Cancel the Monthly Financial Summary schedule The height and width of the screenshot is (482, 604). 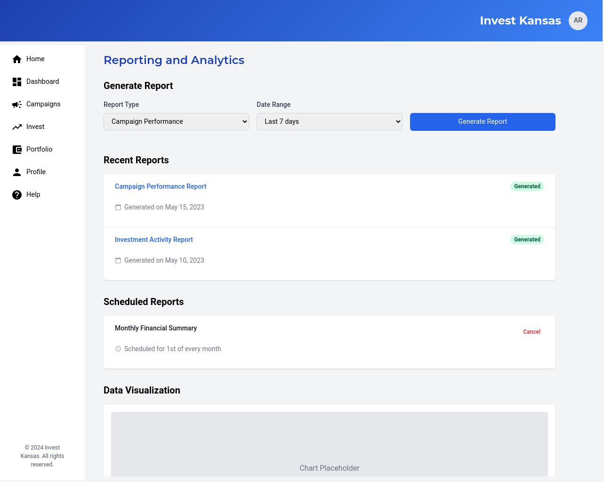coord(532,332)
